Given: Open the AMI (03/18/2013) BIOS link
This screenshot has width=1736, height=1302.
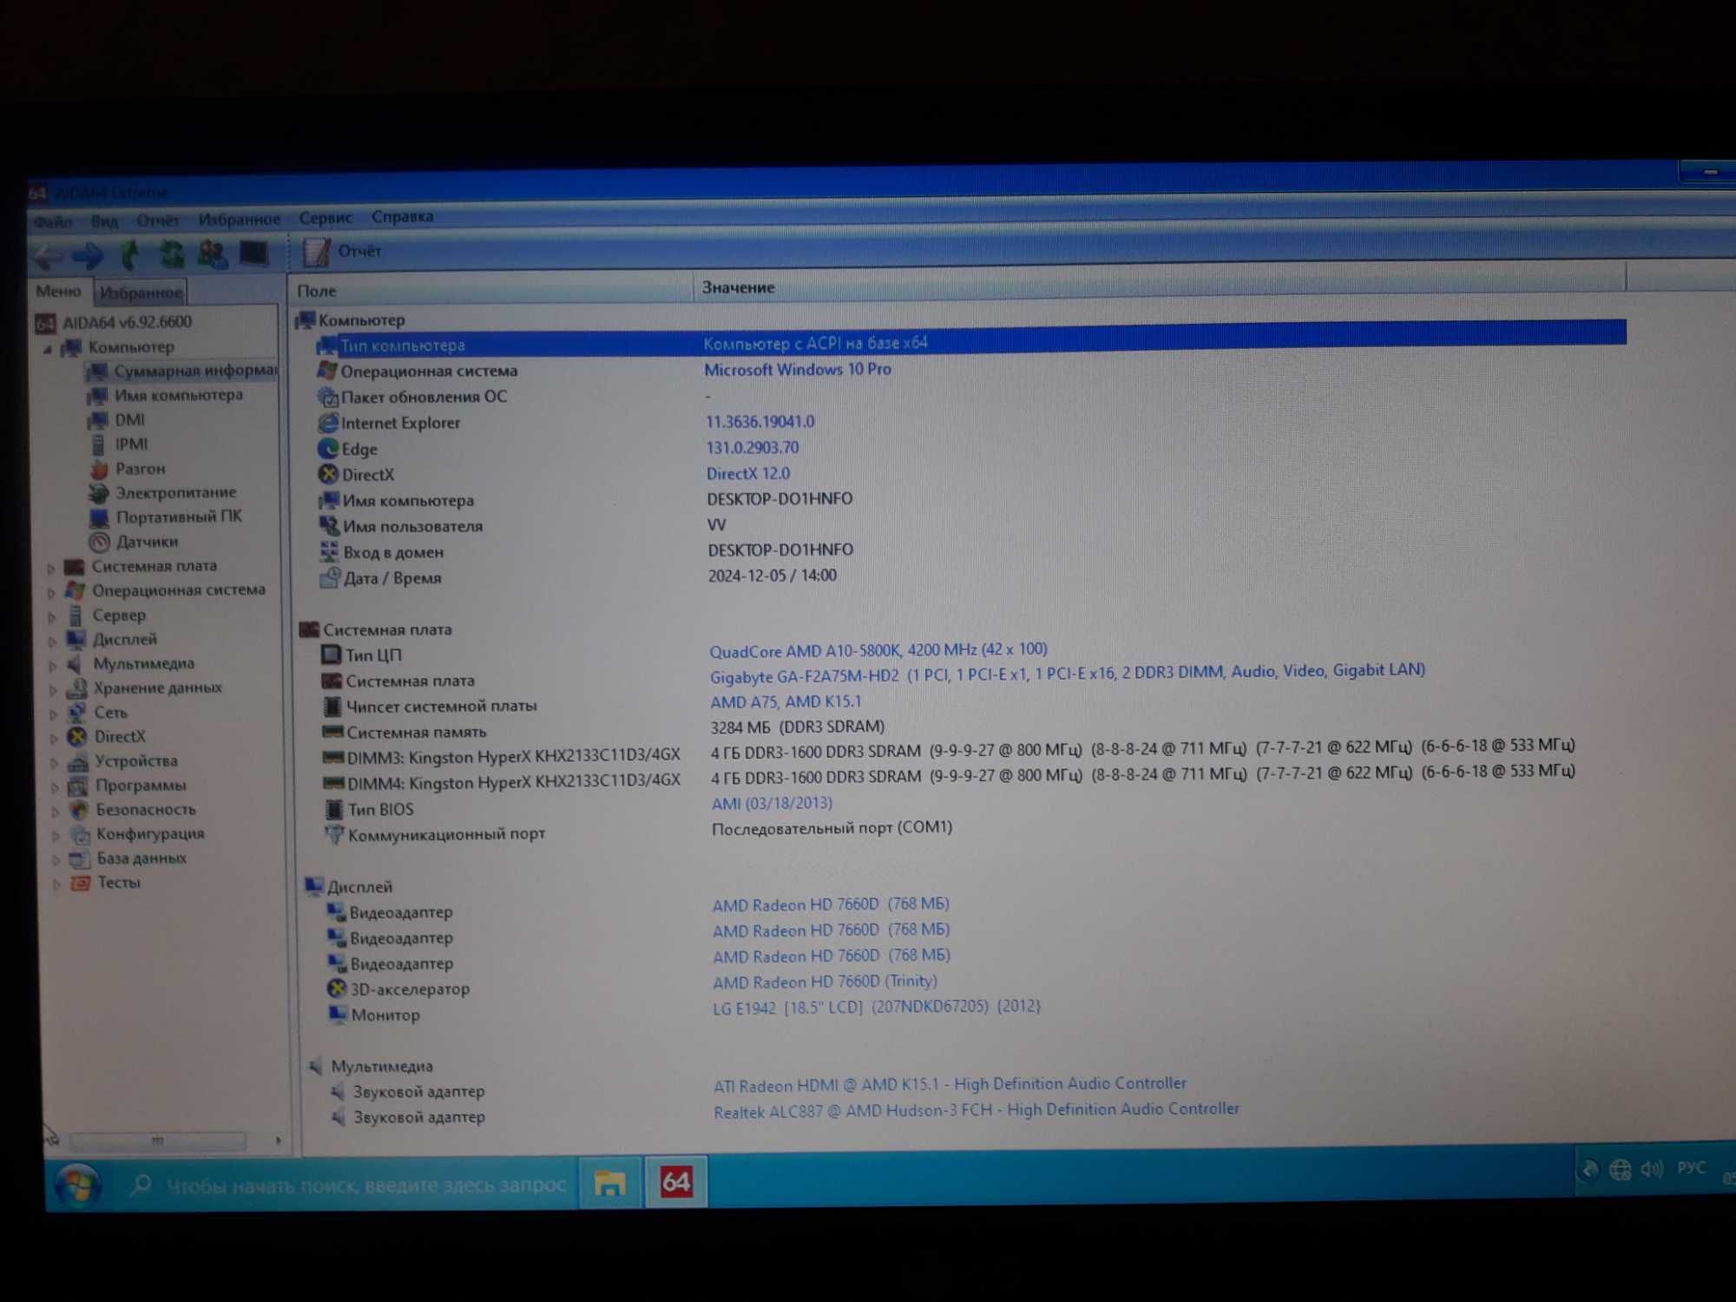Looking at the screenshot, I should click(772, 804).
